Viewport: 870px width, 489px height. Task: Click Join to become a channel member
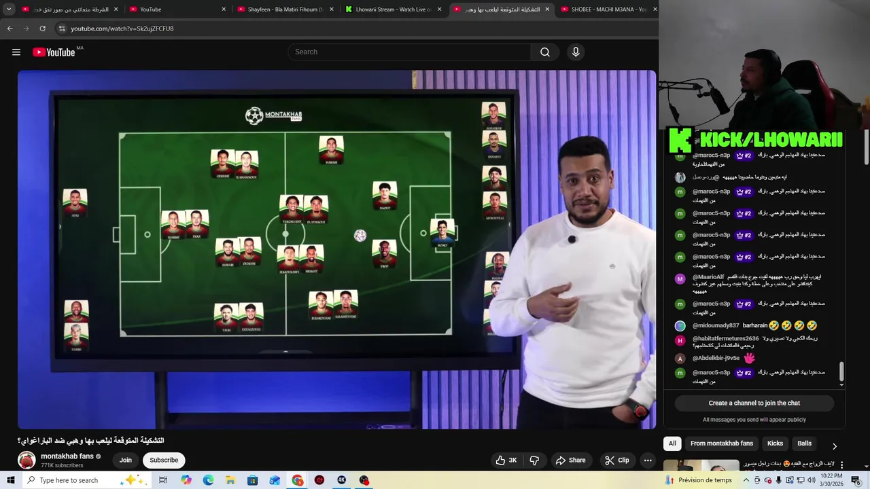[x=126, y=460]
